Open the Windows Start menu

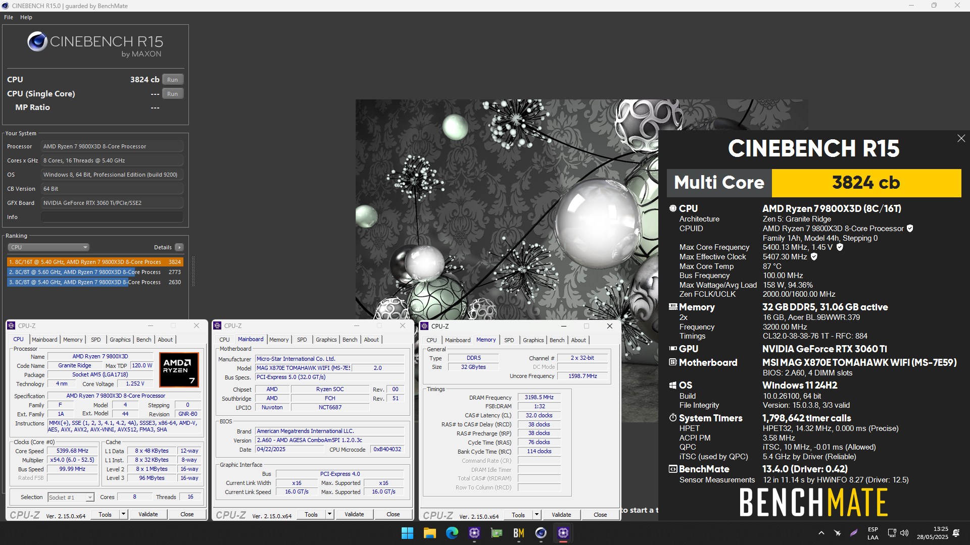pyautogui.click(x=407, y=533)
